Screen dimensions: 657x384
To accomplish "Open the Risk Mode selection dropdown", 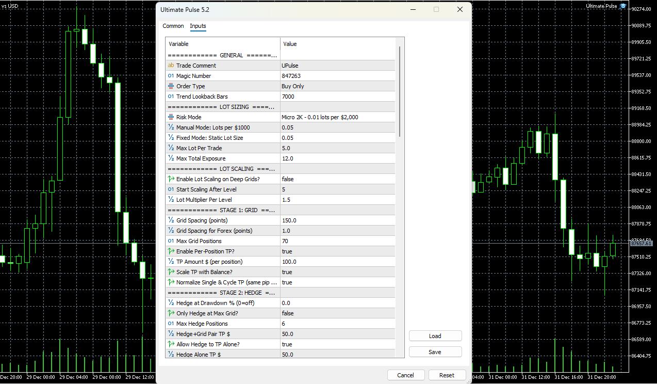I will coord(338,117).
